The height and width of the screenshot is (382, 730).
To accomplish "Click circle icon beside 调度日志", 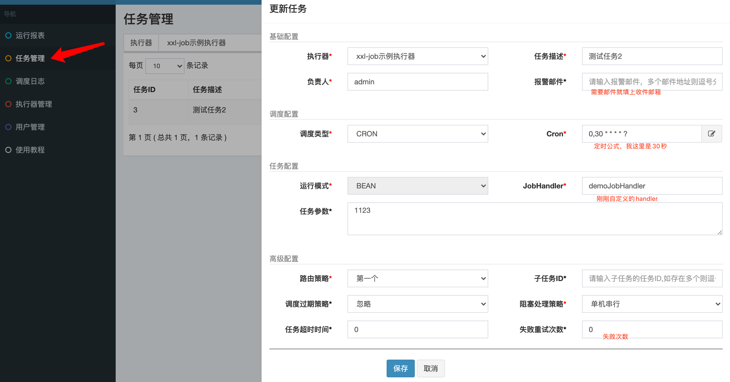I will (9, 81).
